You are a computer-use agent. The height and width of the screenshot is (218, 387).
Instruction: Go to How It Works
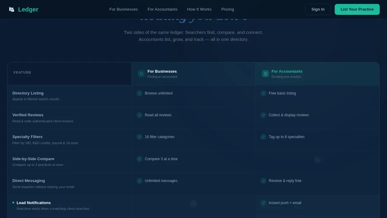click(x=199, y=9)
